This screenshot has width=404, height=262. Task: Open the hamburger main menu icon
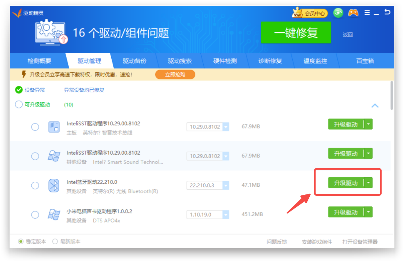tap(367, 13)
